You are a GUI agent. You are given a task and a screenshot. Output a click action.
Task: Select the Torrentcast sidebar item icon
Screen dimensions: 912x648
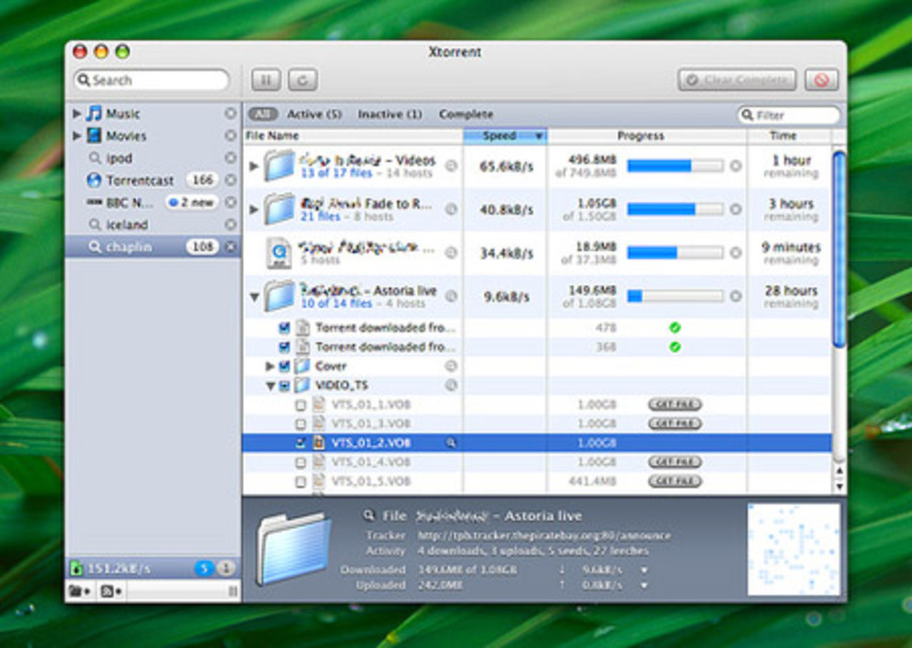coord(93,180)
